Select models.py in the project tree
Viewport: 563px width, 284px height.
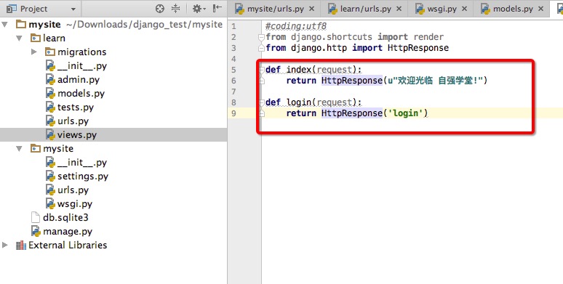point(81,93)
